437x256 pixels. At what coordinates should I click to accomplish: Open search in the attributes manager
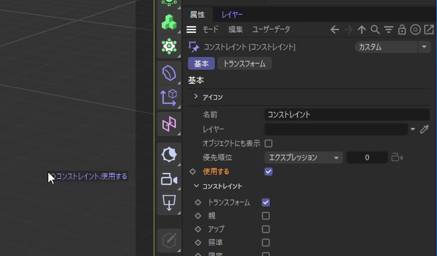[375, 29]
